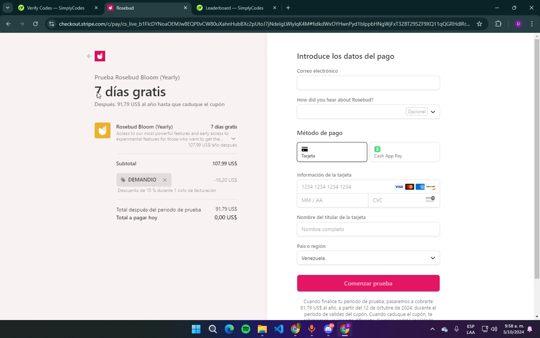Open the Chrome profile D avatar

coord(518,24)
